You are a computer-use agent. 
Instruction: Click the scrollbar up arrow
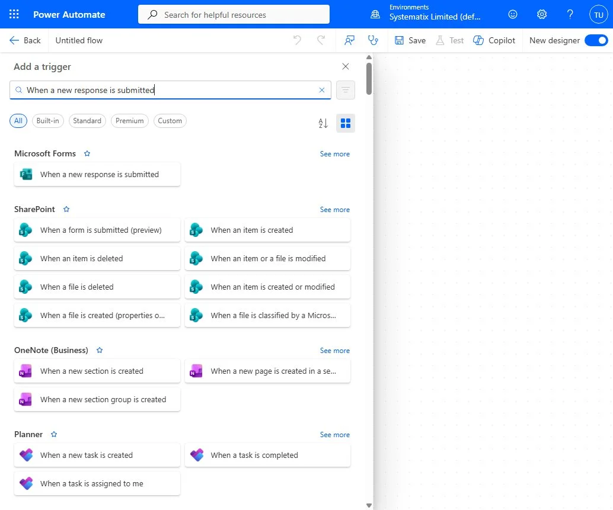pyautogui.click(x=369, y=57)
